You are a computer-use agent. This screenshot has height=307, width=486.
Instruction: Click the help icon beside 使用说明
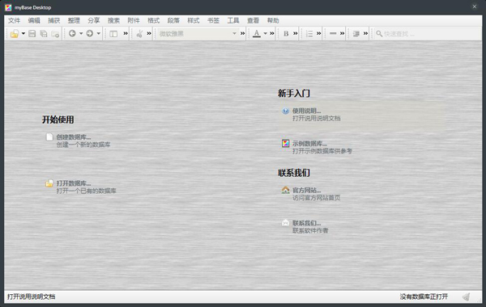pos(285,111)
